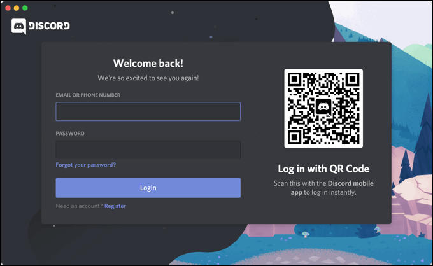Open the Register link
This screenshot has height=266, width=433.
(115, 206)
